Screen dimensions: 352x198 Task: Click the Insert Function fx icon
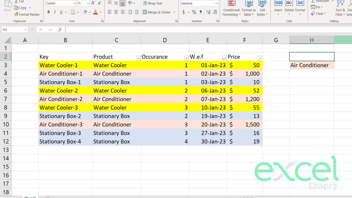tap(60, 29)
